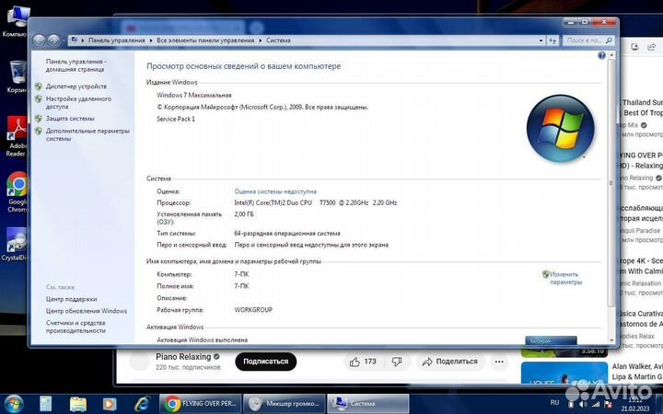Click 'Оценка системы недоступна' link
This screenshot has width=663, height=414.
(275, 191)
